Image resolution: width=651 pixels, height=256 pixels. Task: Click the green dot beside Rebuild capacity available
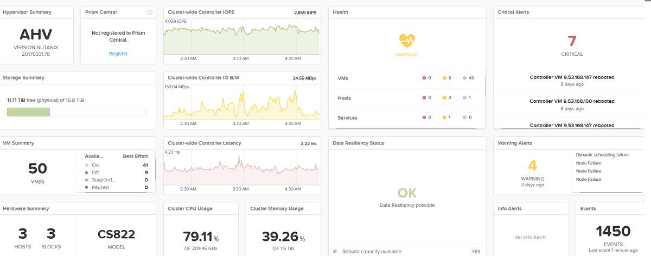tap(335, 252)
